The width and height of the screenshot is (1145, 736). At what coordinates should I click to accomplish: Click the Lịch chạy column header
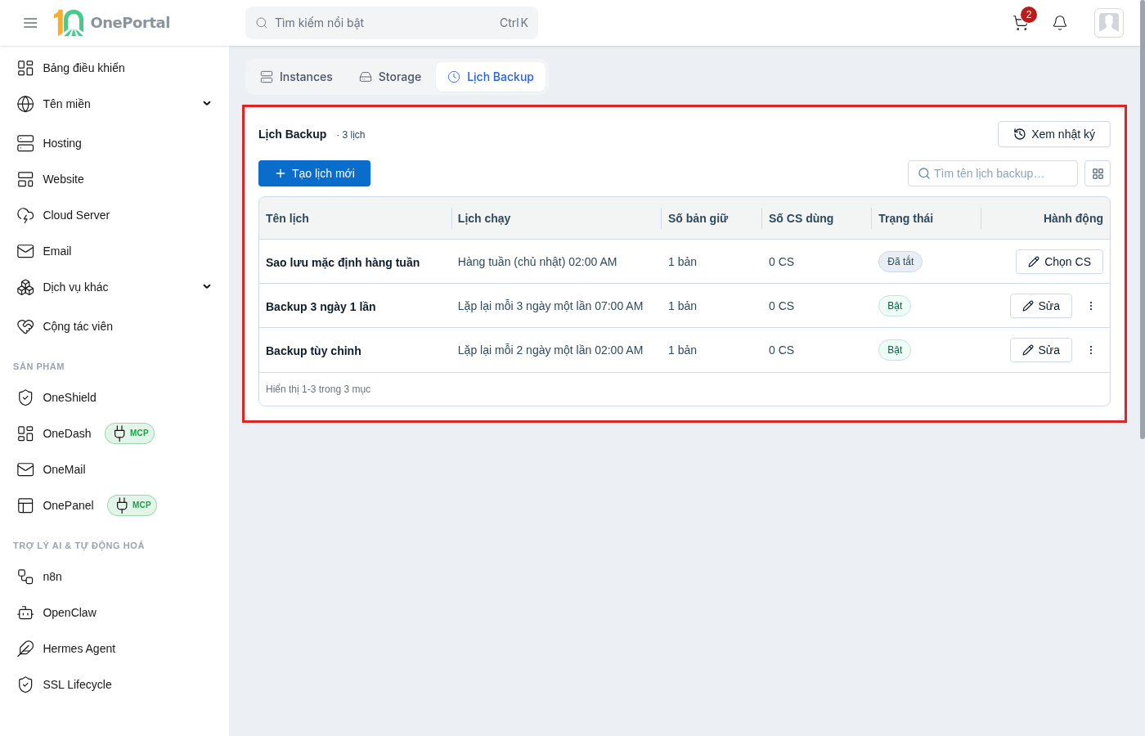tap(484, 218)
